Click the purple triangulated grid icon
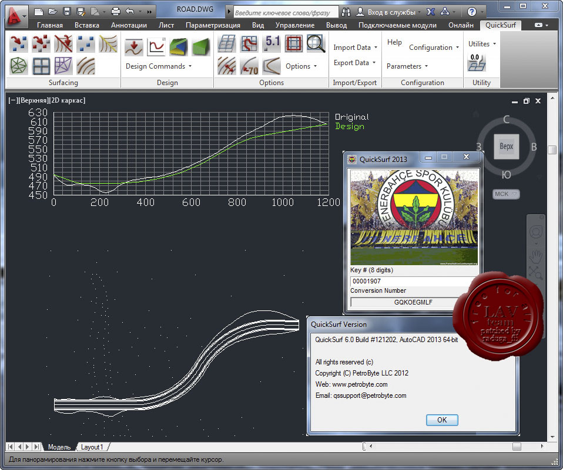Screen dimensions: 563x470 pos(63,66)
